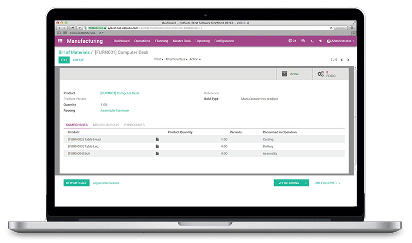Click the document icon beside Table Leg
The height and width of the screenshot is (243, 412).
tap(158, 146)
